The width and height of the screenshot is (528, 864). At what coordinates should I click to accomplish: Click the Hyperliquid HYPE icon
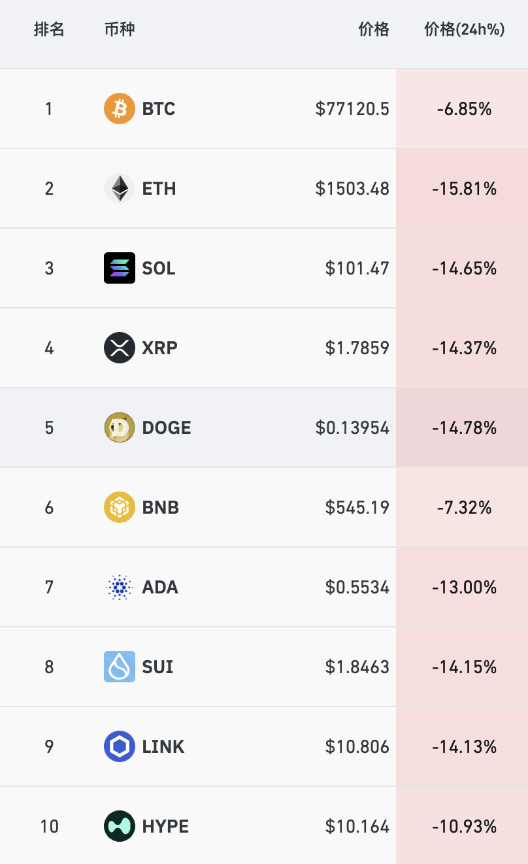pos(120,826)
